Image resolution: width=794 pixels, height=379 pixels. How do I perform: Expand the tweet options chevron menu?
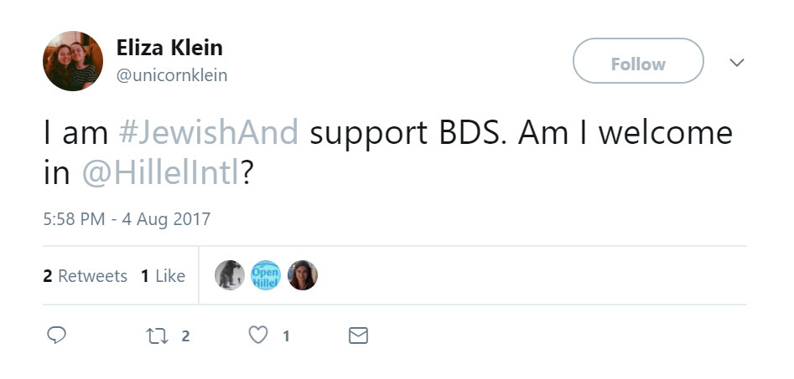pos(737,63)
